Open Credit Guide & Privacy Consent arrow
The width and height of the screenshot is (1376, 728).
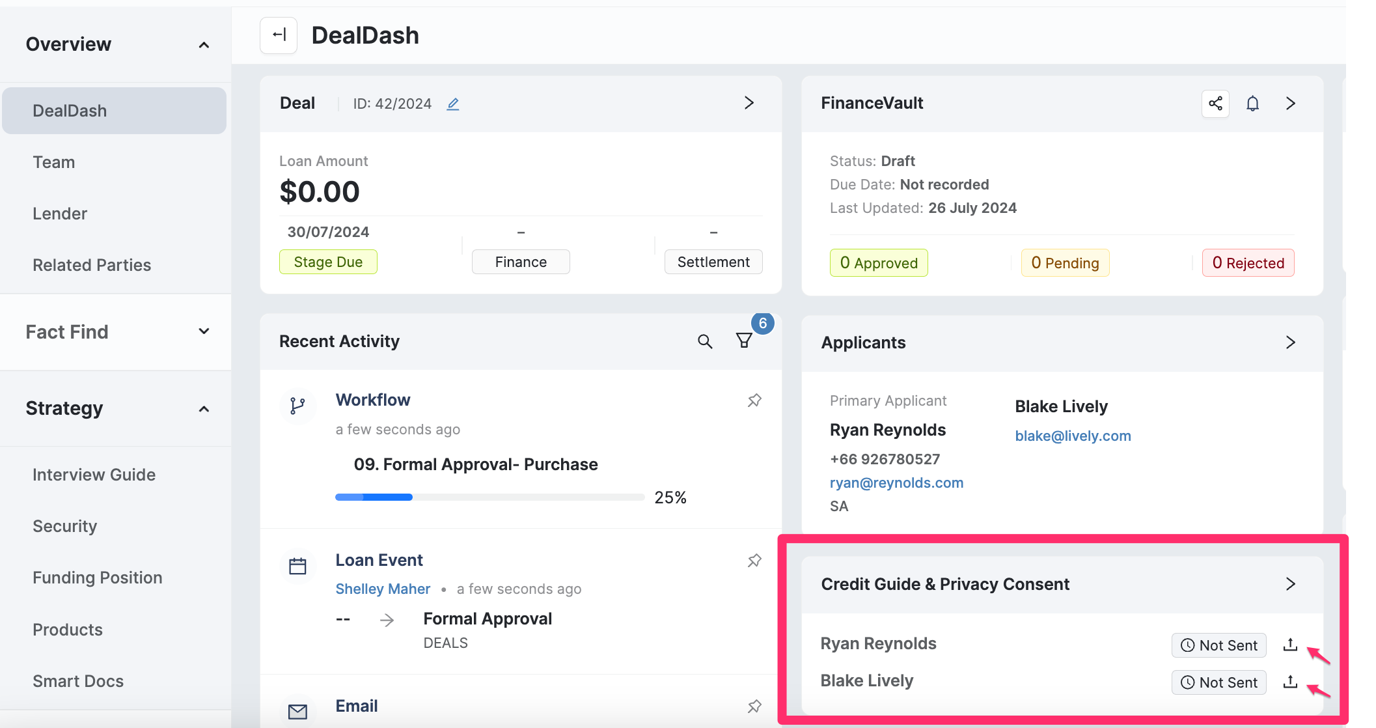click(1290, 584)
